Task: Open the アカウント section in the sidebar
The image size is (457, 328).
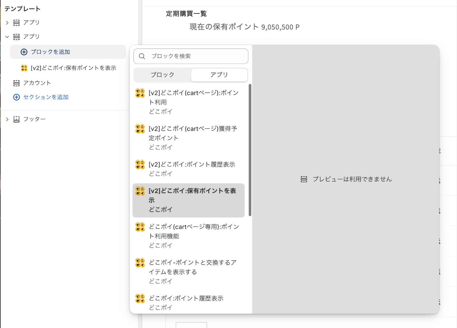Action: pos(37,83)
